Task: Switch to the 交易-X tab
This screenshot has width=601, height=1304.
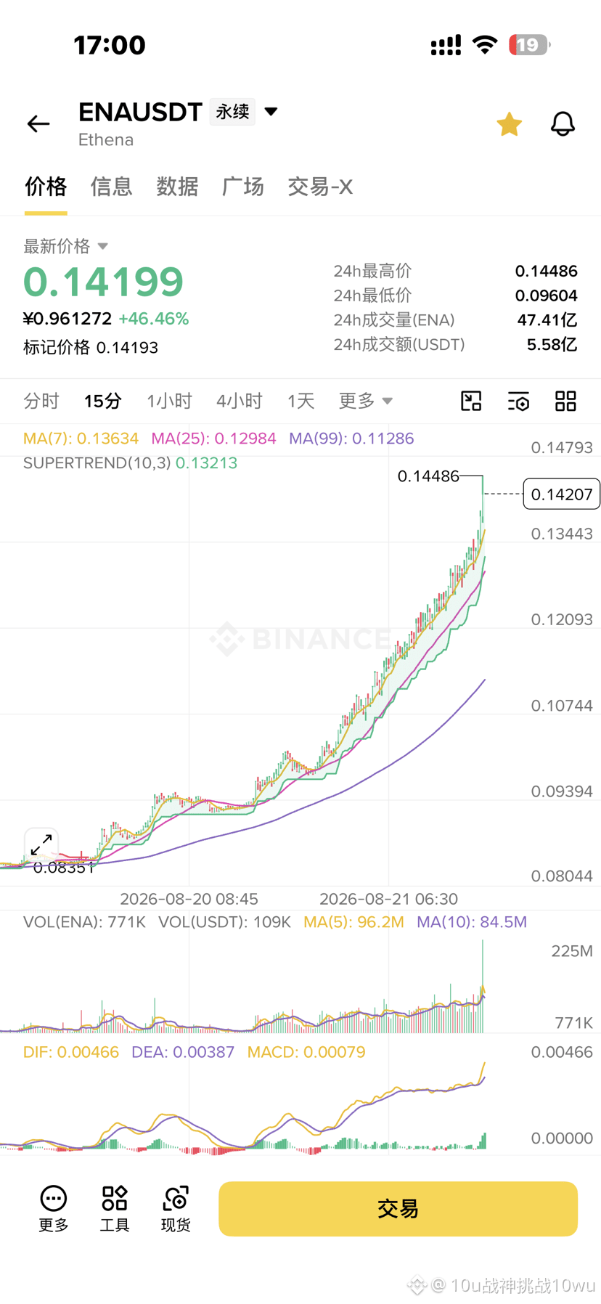Action: click(320, 187)
